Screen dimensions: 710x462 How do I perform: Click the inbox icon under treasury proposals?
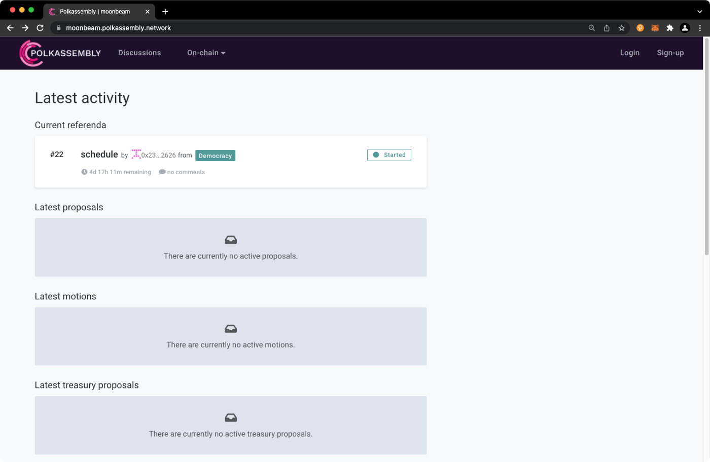231,417
